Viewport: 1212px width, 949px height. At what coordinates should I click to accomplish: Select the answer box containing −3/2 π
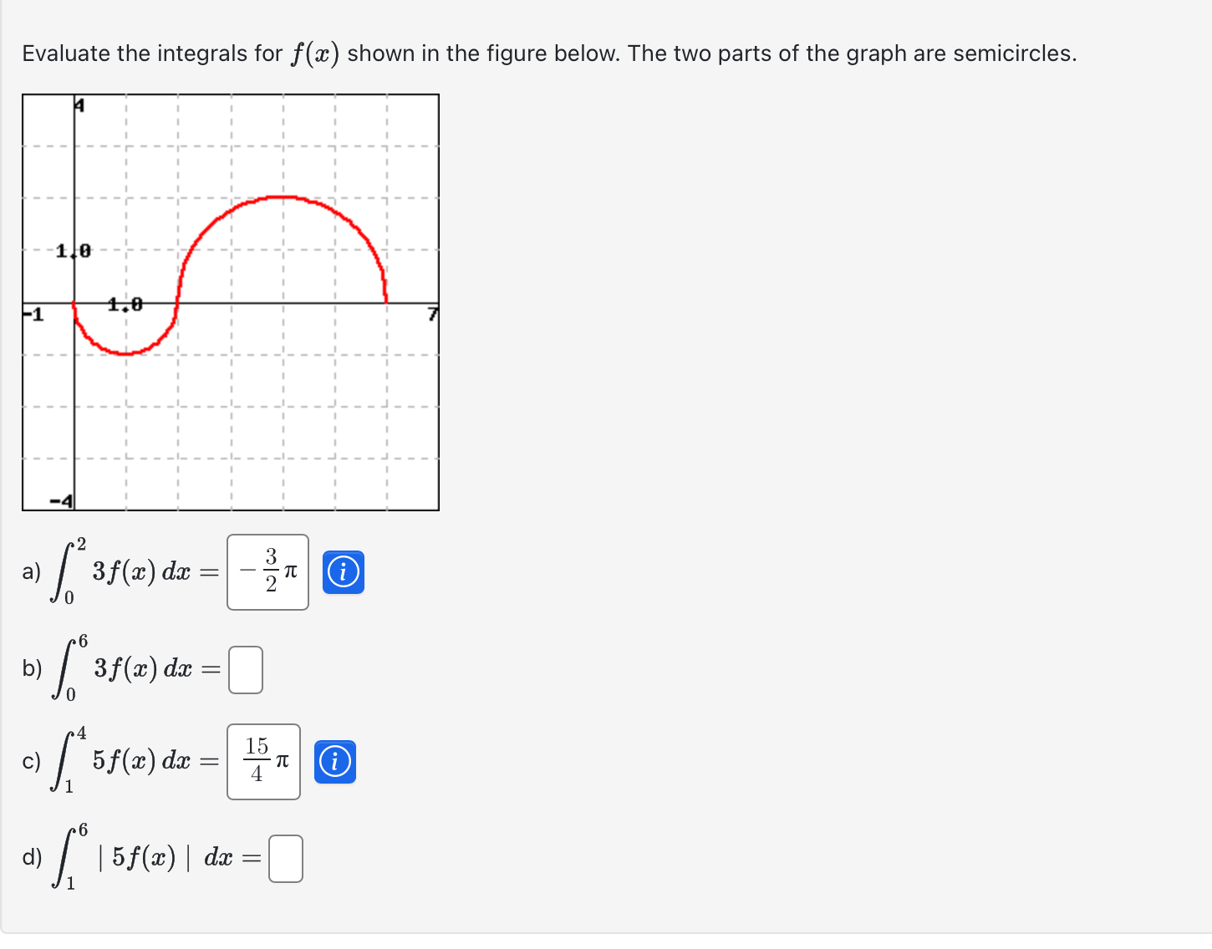[267, 571]
